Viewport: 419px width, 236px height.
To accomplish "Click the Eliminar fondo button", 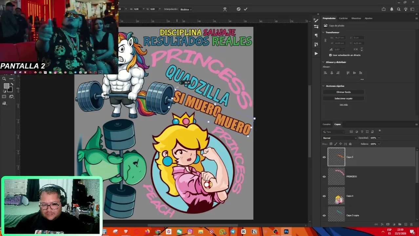I will coord(343,92).
